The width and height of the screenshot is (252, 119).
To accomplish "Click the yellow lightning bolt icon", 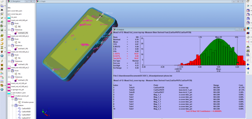I will point(2,61).
